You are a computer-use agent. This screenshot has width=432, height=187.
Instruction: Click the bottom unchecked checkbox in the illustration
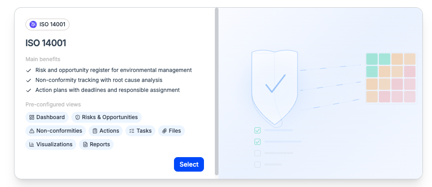[x=257, y=164]
